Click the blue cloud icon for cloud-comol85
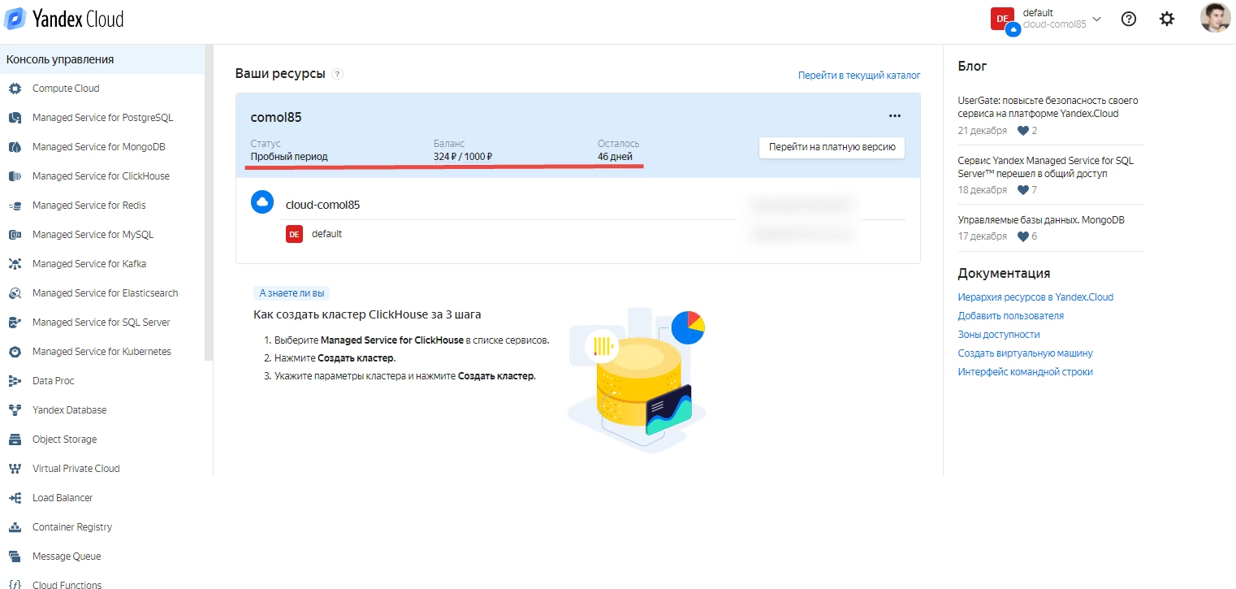 262,202
